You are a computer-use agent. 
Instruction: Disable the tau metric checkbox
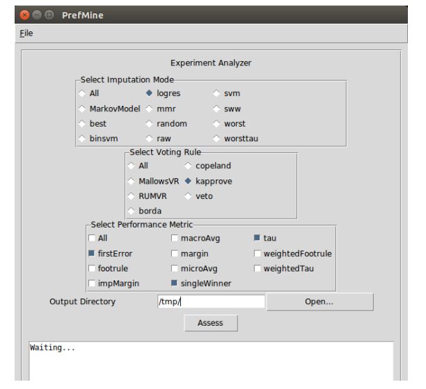coord(258,238)
